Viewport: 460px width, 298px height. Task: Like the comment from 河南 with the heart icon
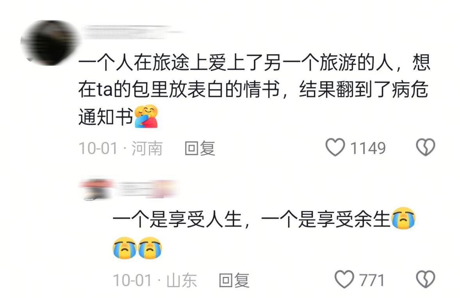point(335,147)
